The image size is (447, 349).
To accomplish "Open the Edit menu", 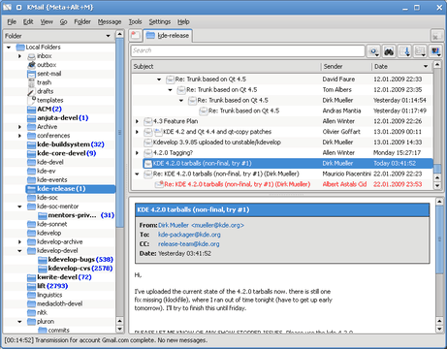I will coord(28,21).
